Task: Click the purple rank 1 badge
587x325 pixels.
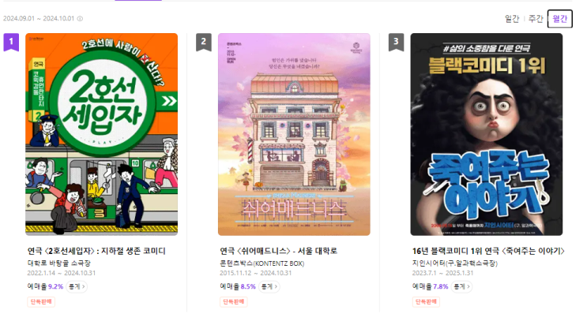Action: (11, 42)
